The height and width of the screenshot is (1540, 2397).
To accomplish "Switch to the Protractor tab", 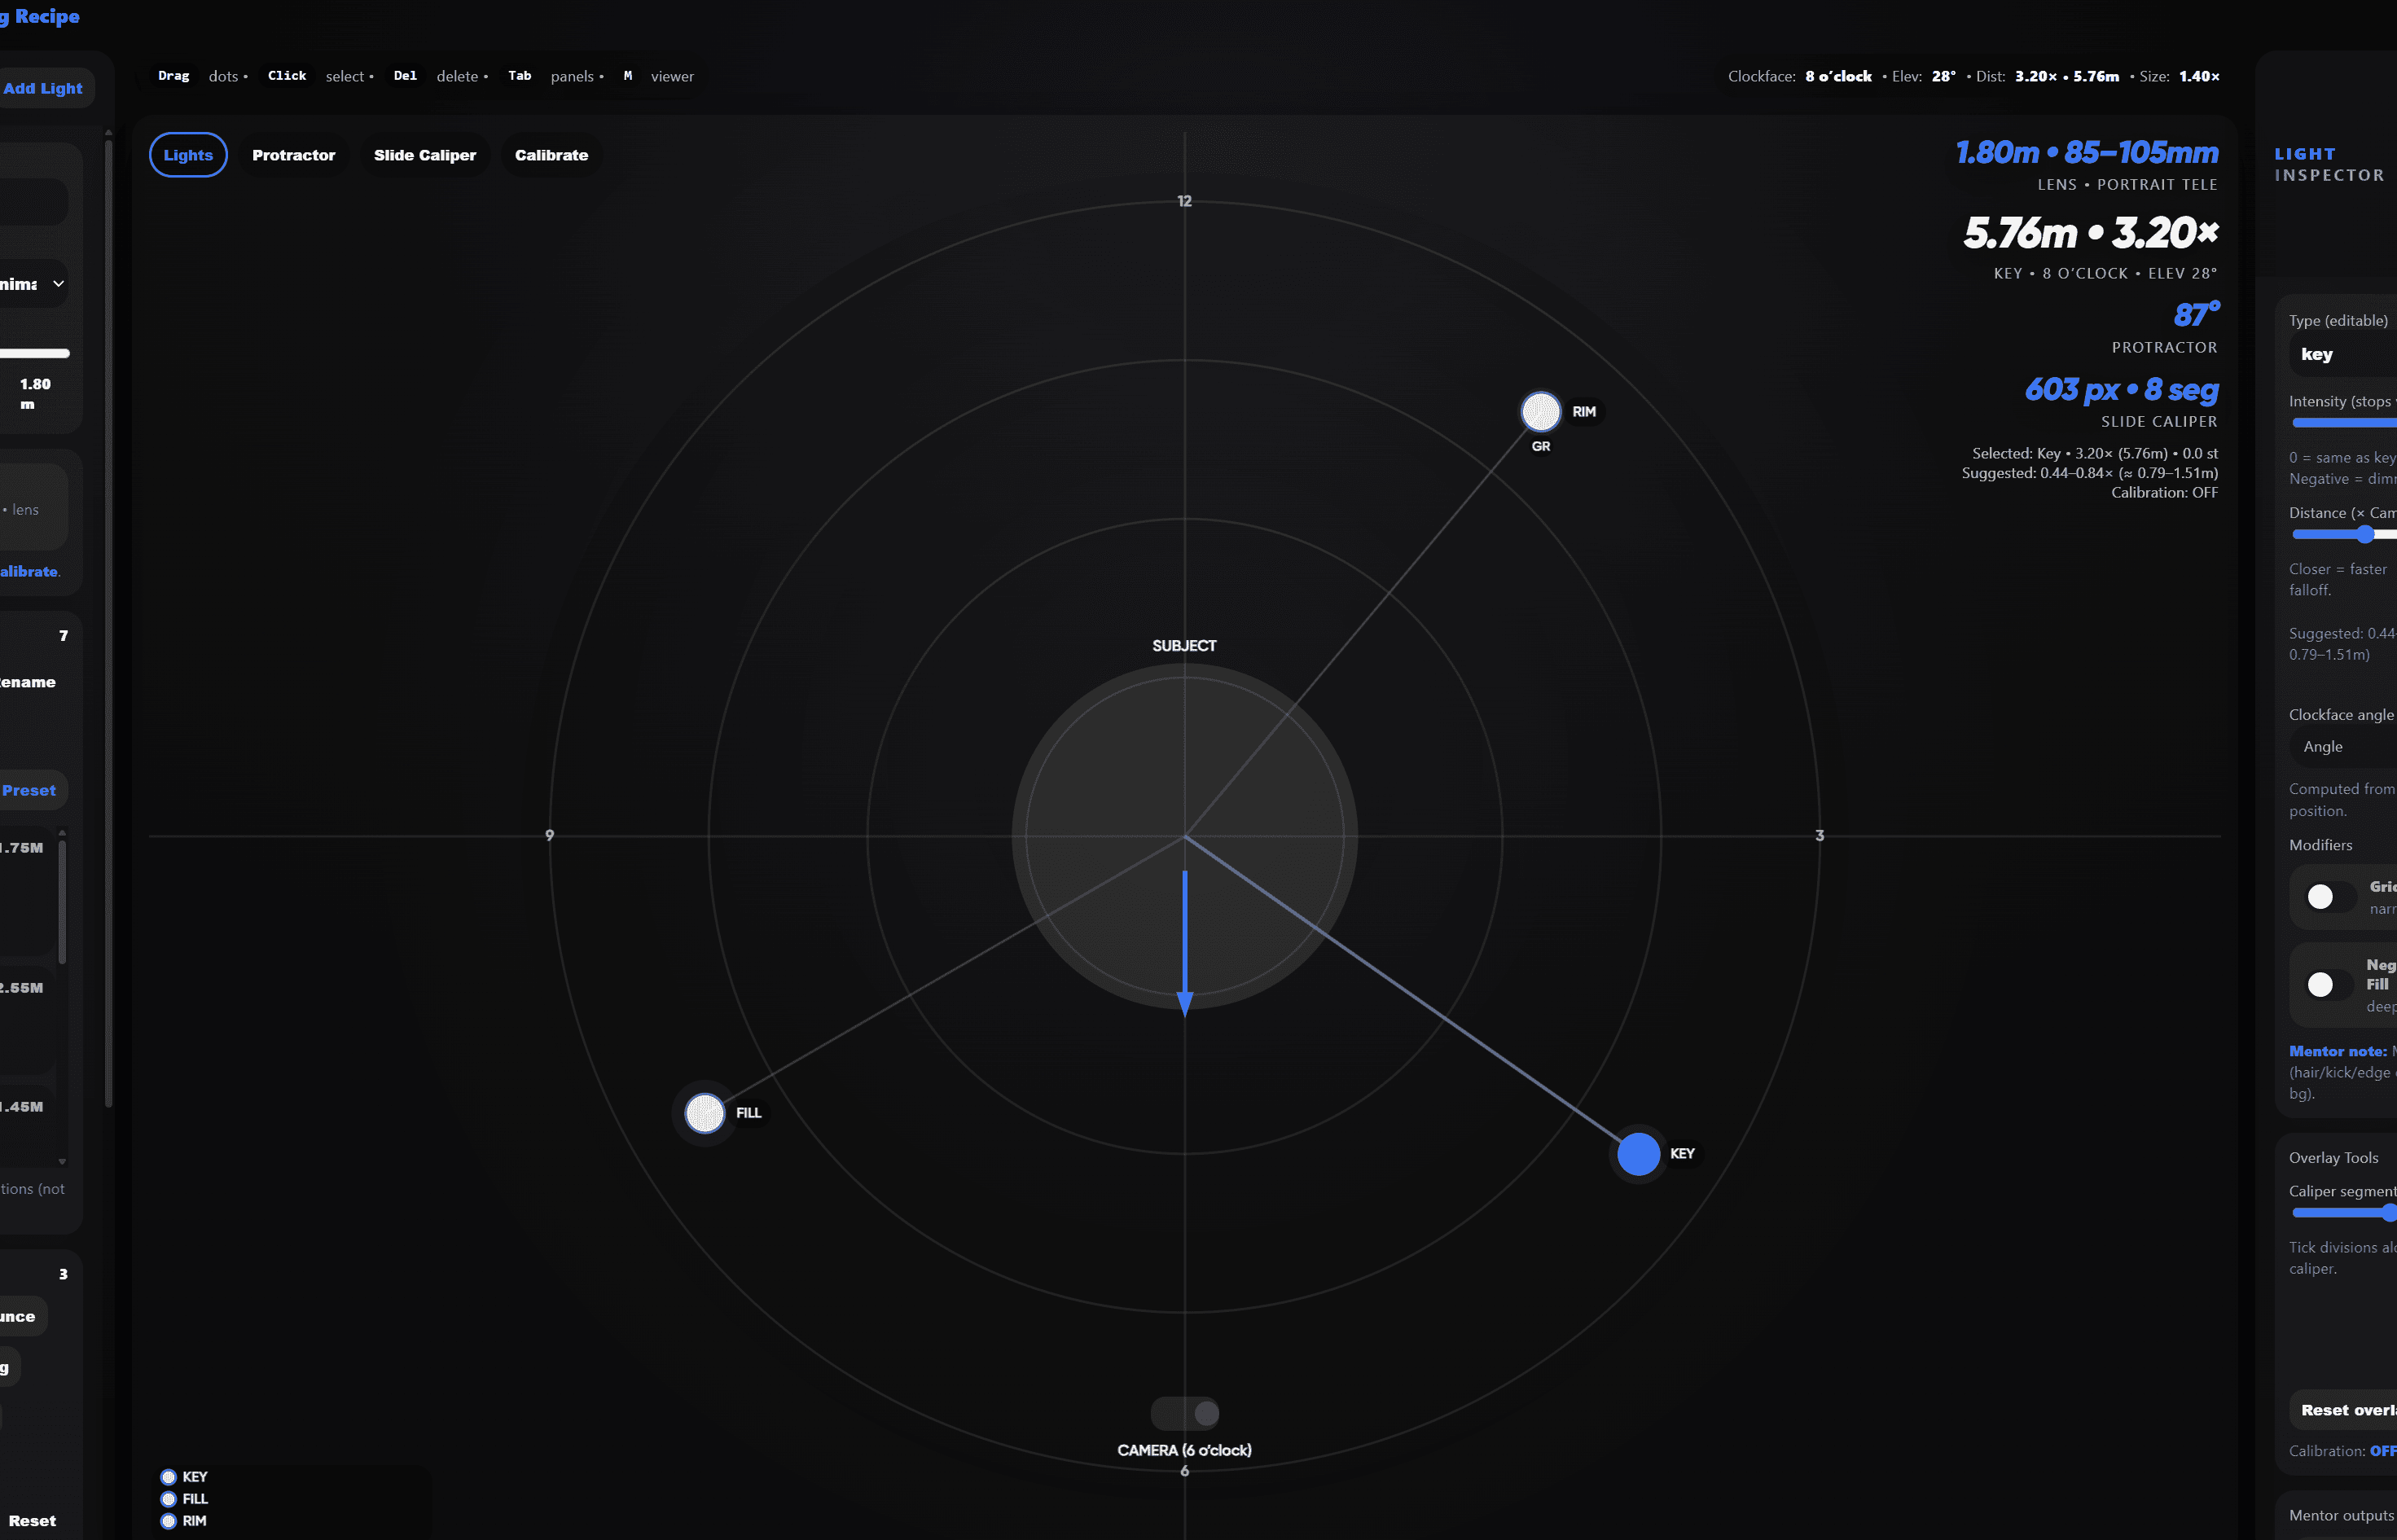I will click(293, 155).
